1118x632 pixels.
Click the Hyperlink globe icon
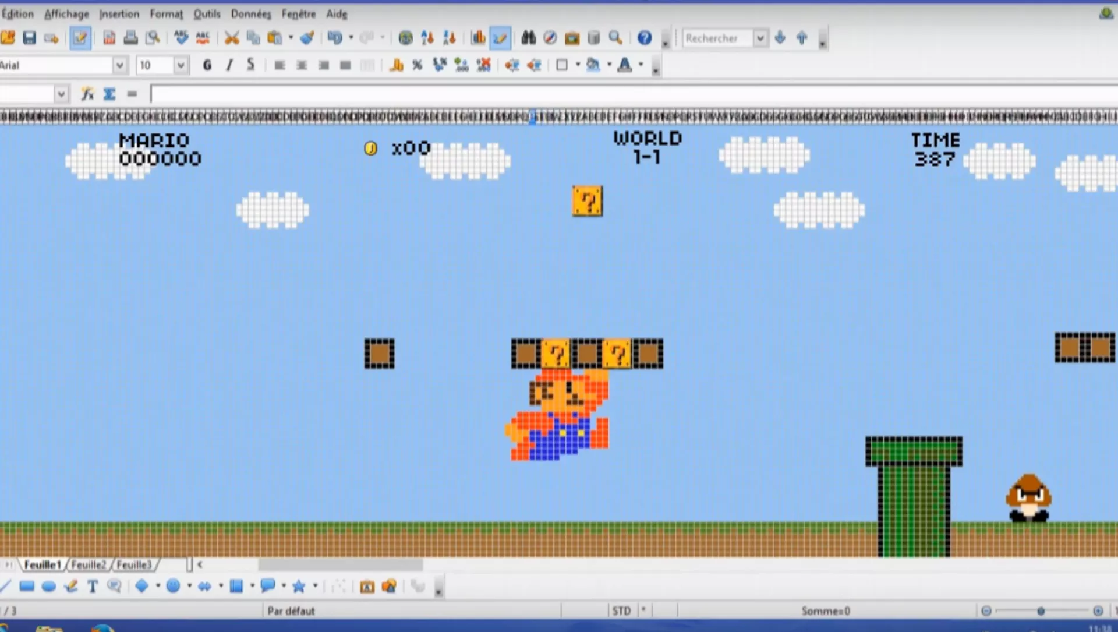[405, 38]
